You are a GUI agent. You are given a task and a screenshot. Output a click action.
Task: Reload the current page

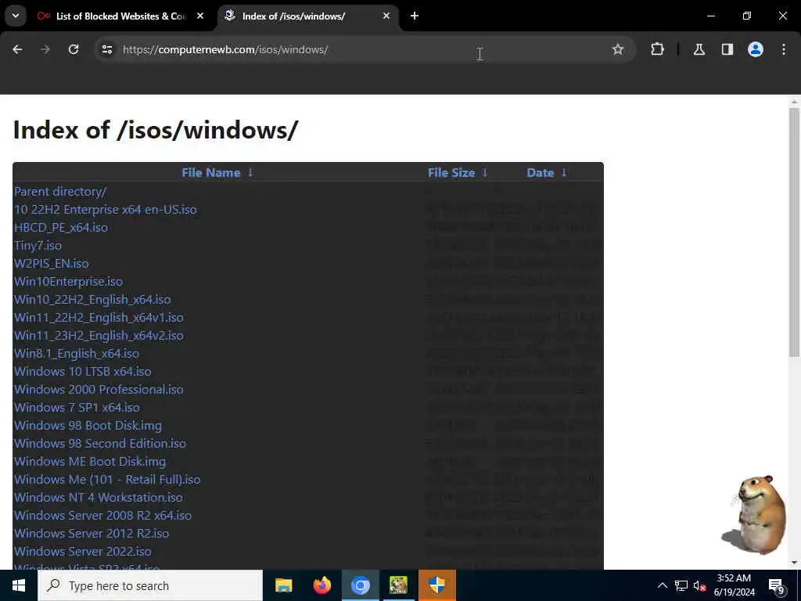click(x=74, y=49)
